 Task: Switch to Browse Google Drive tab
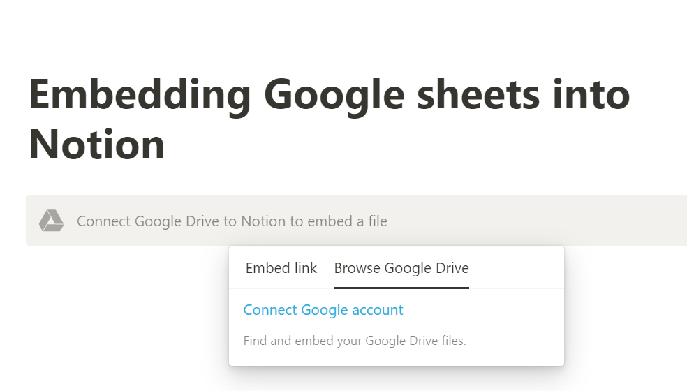point(401,268)
